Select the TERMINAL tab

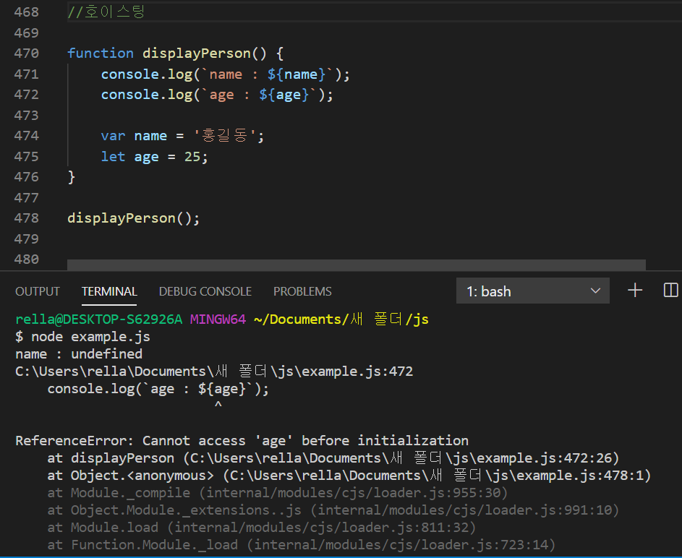click(x=109, y=291)
